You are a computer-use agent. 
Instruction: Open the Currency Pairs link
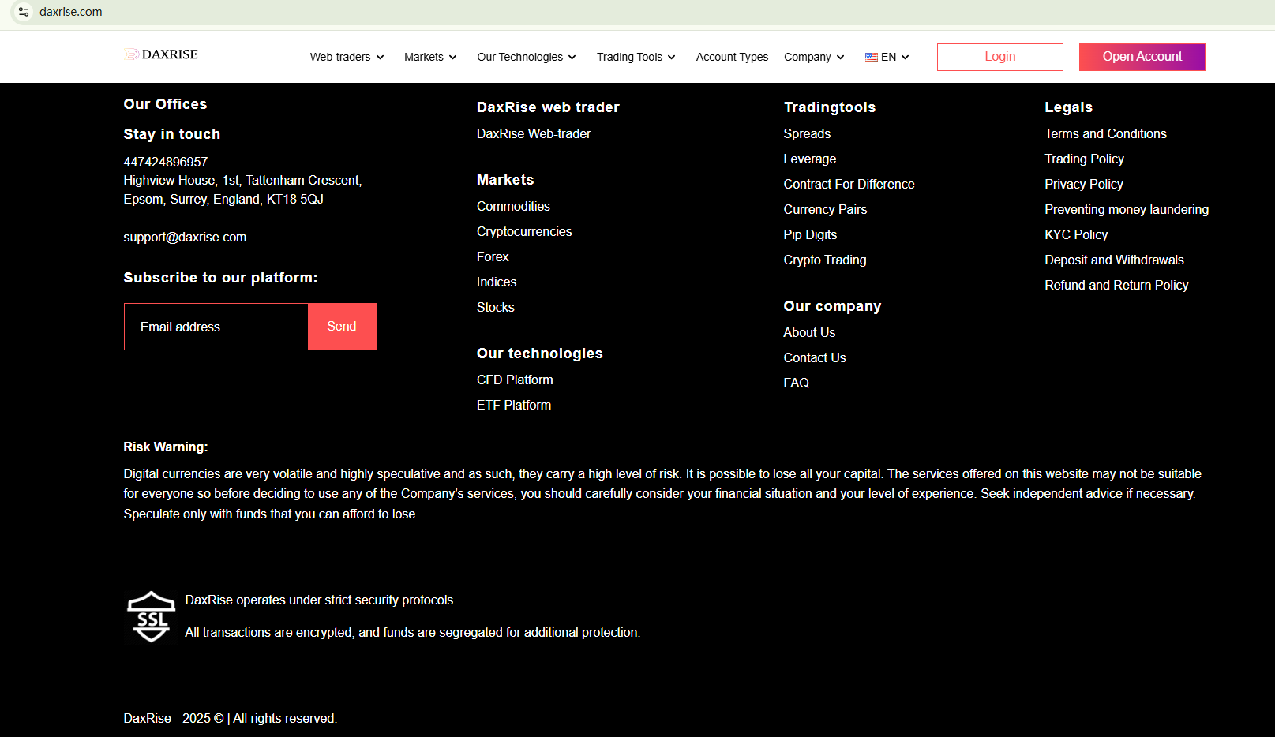click(825, 210)
